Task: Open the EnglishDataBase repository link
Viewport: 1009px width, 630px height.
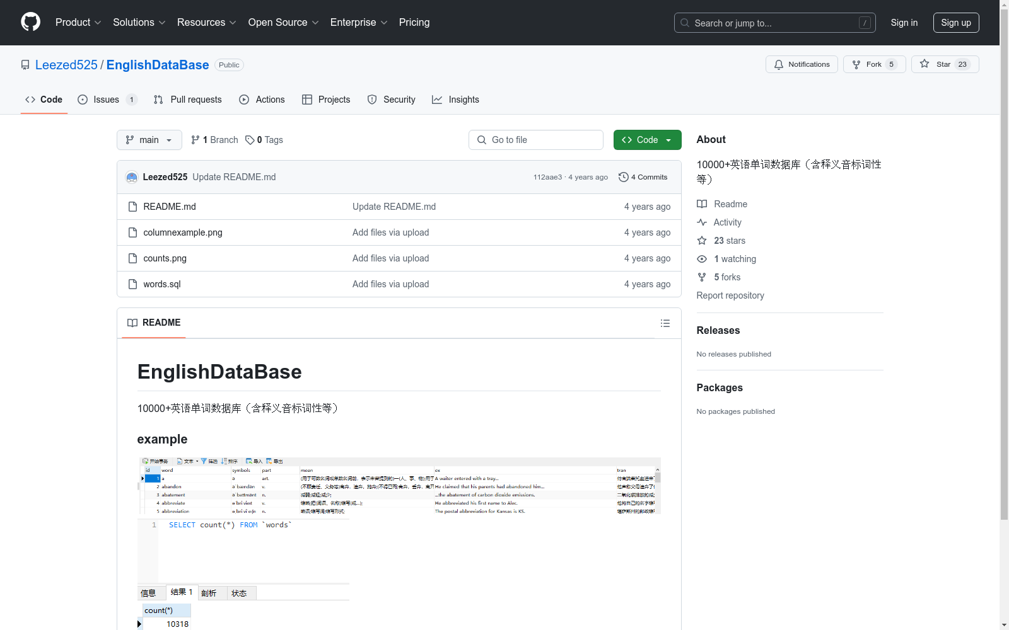Action: click(x=158, y=65)
